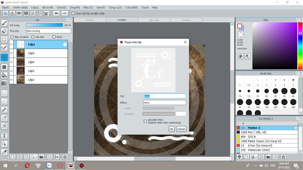Open Zalo from the taskbar
Image resolution: width=303 pixels, height=170 pixels.
pyautogui.click(x=49, y=166)
